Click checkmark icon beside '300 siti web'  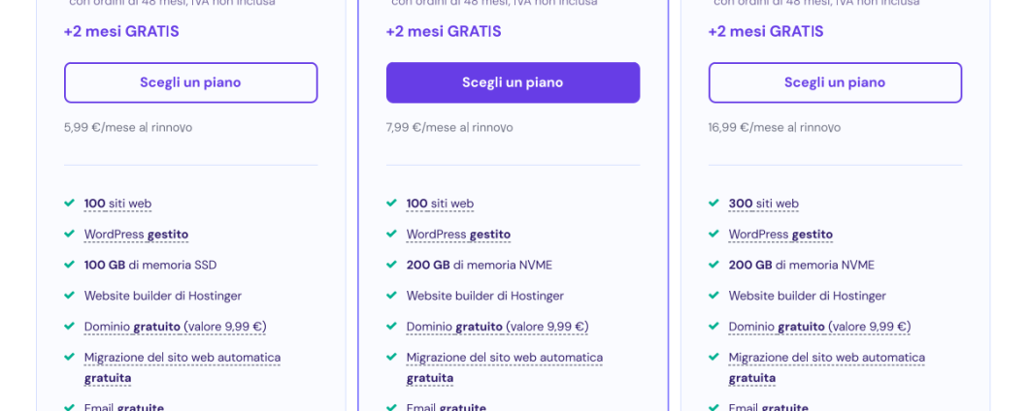click(x=714, y=204)
